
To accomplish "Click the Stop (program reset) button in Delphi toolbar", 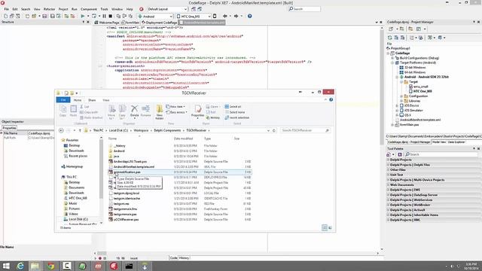I will (x=111, y=16).
